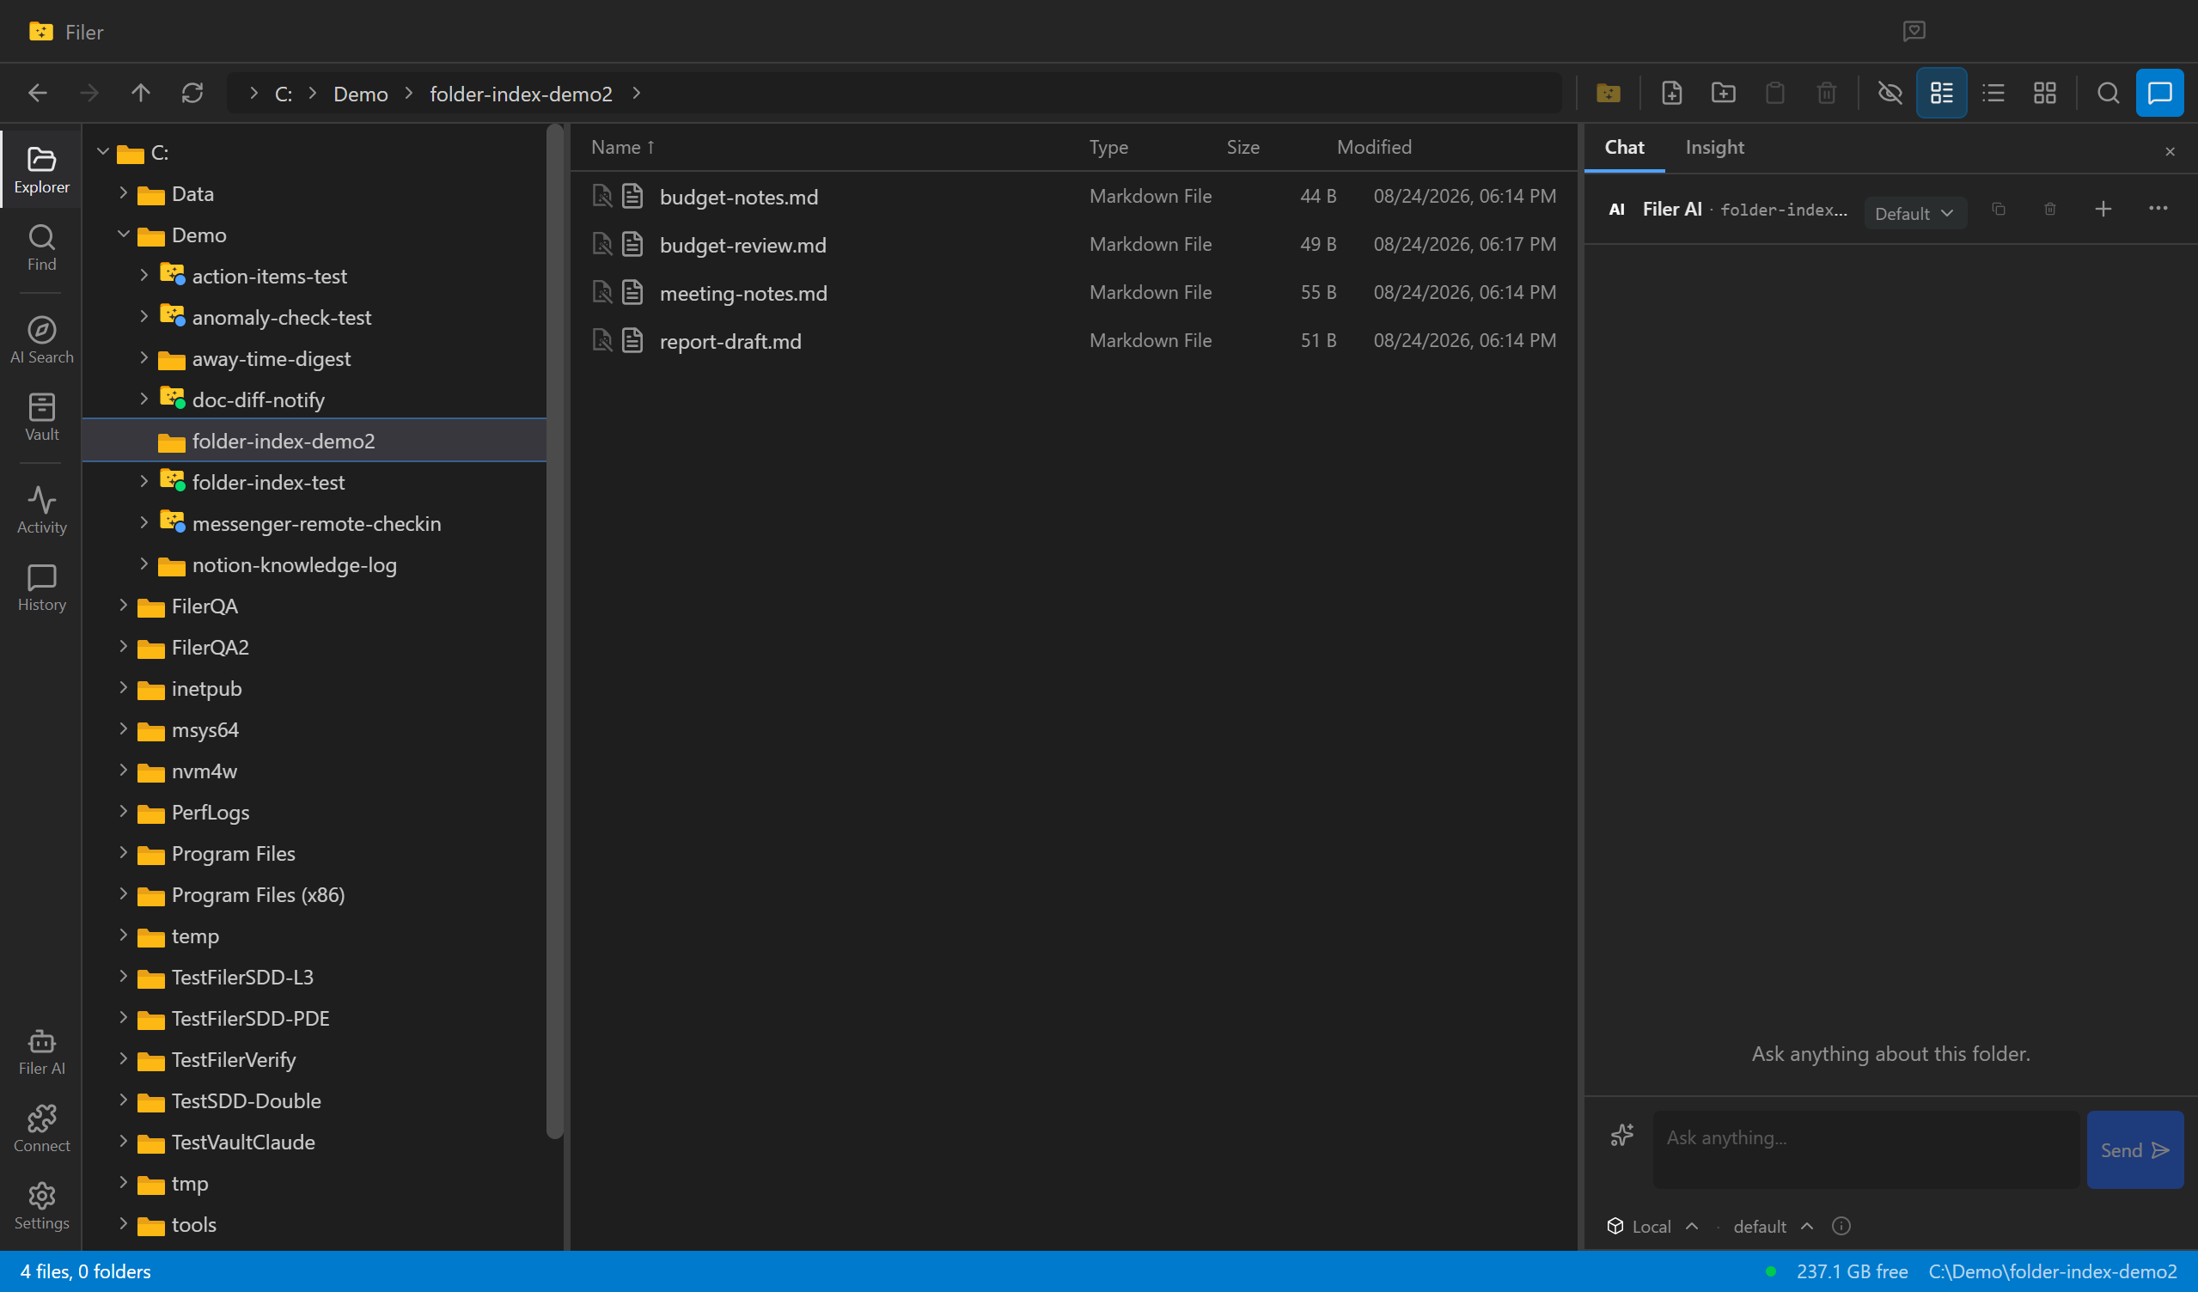Open the Settings sidebar panel
The image size is (2198, 1292).
pyautogui.click(x=41, y=1207)
